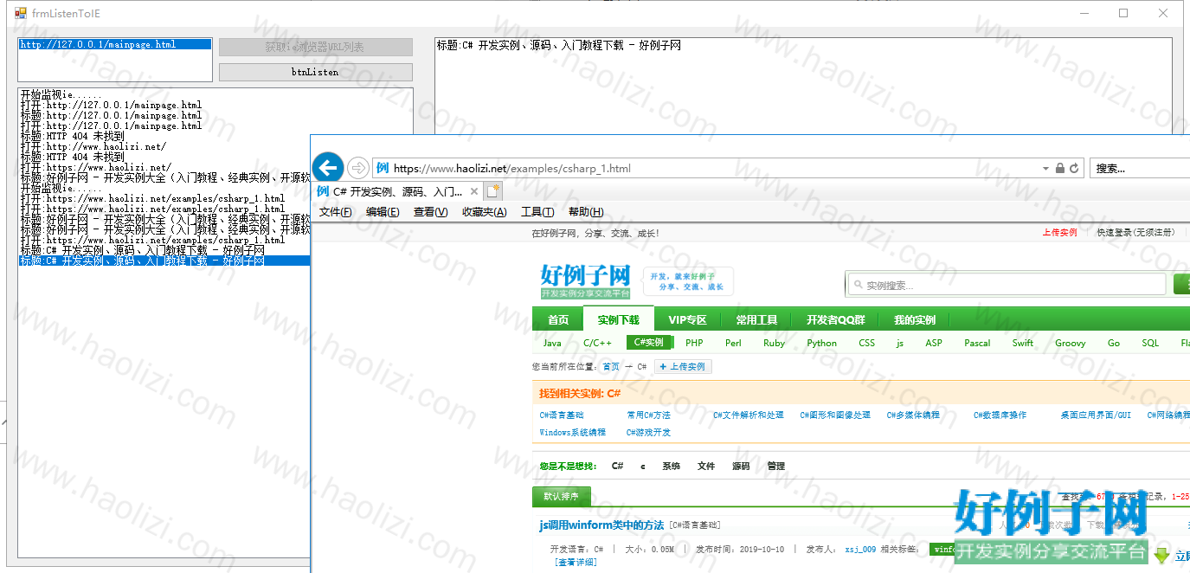Open the C#游戏开发 subcategory
The width and height of the screenshot is (1190, 573).
[648, 433]
